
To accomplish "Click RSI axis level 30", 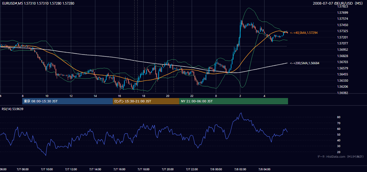I will 339,146.
